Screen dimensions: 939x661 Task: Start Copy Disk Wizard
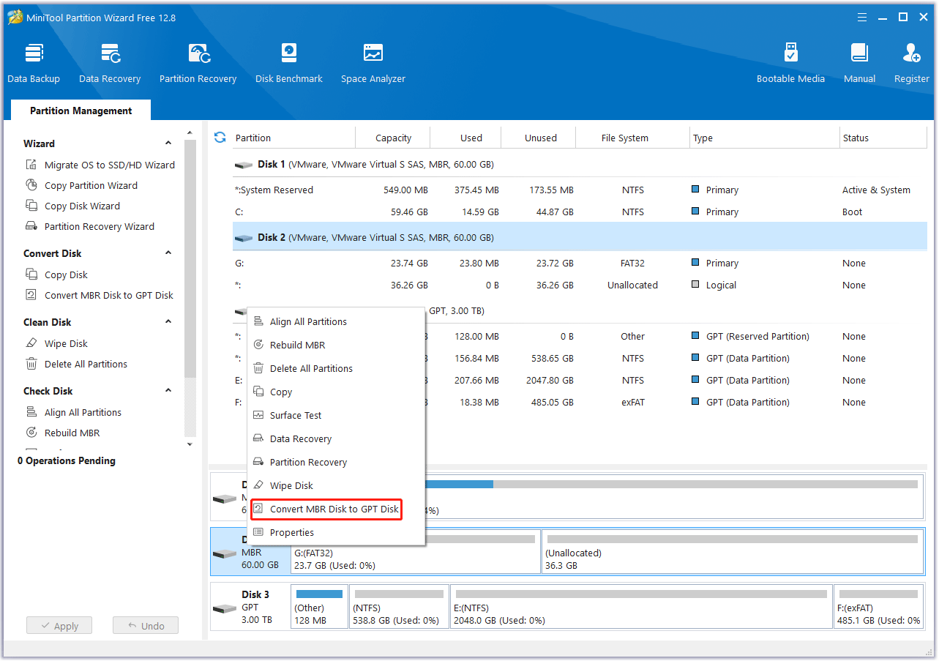(72, 206)
